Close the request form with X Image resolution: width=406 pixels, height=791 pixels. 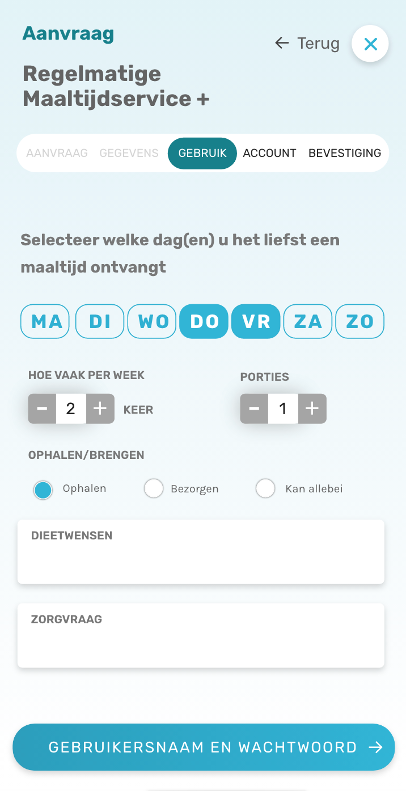[370, 44]
